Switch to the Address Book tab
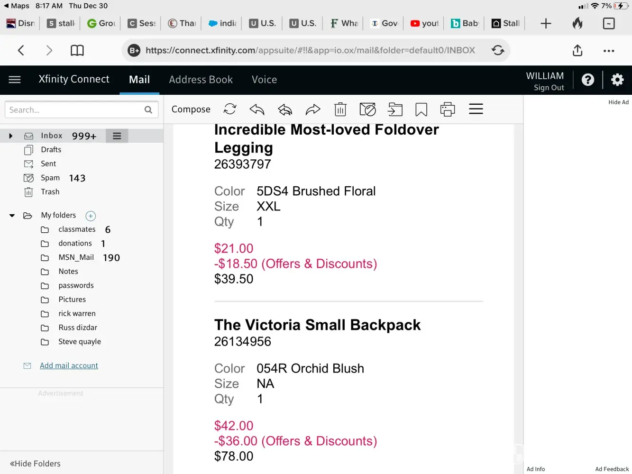 coord(201,80)
